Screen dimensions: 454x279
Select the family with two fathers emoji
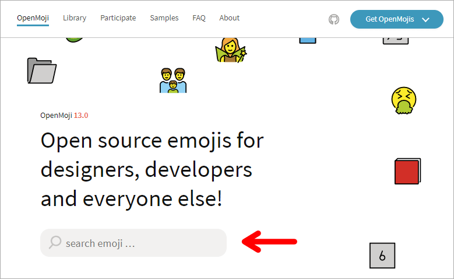pos(173,81)
